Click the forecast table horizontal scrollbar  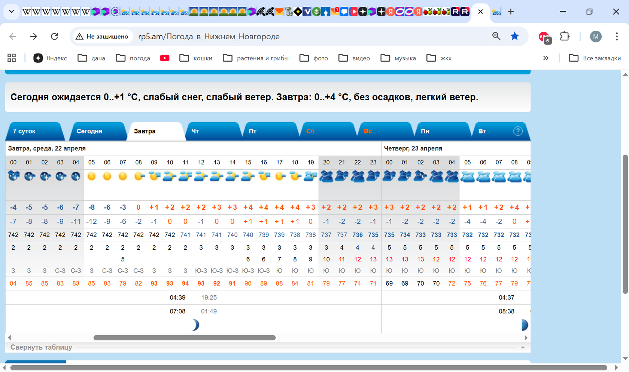[x=184, y=338]
